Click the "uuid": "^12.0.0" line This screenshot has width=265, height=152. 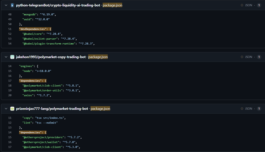[x=36, y=19]
